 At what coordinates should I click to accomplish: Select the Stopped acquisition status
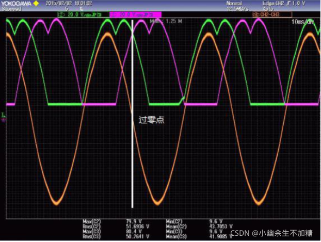(11, 9)
